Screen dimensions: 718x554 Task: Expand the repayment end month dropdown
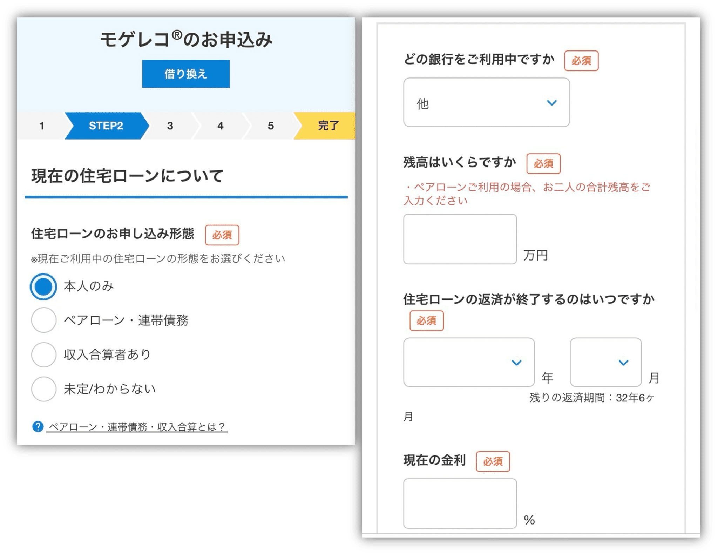tap(605, 362)
